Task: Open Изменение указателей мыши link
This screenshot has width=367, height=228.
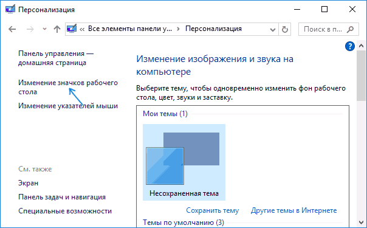Action: coord(68,106)
